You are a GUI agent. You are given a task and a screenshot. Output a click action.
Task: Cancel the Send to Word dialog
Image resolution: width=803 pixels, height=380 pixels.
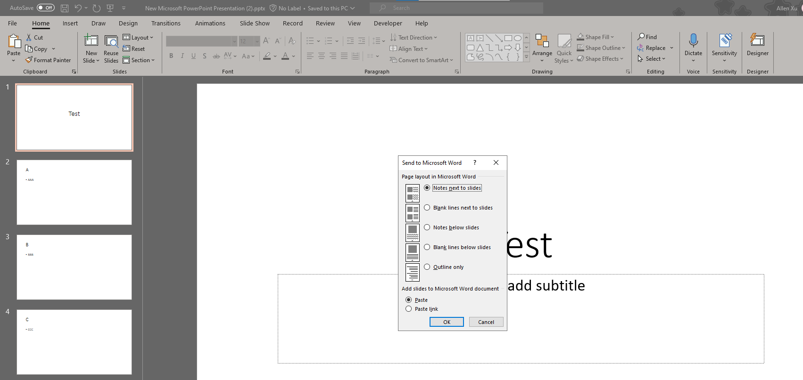486,322
